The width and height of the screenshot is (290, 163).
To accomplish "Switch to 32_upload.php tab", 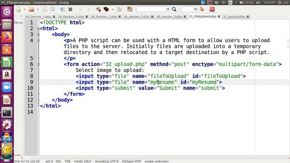I will click(234, 16).
